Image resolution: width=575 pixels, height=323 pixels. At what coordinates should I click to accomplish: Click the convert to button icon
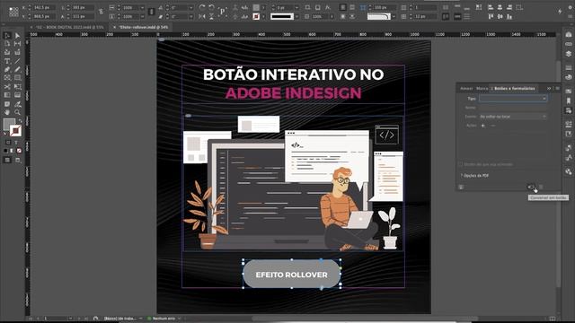click(531, 188)
